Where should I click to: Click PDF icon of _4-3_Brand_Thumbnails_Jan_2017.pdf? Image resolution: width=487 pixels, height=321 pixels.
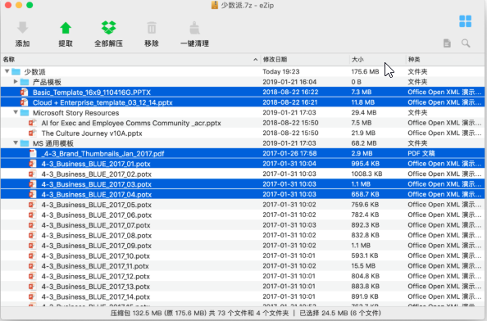tap(33, 153)
